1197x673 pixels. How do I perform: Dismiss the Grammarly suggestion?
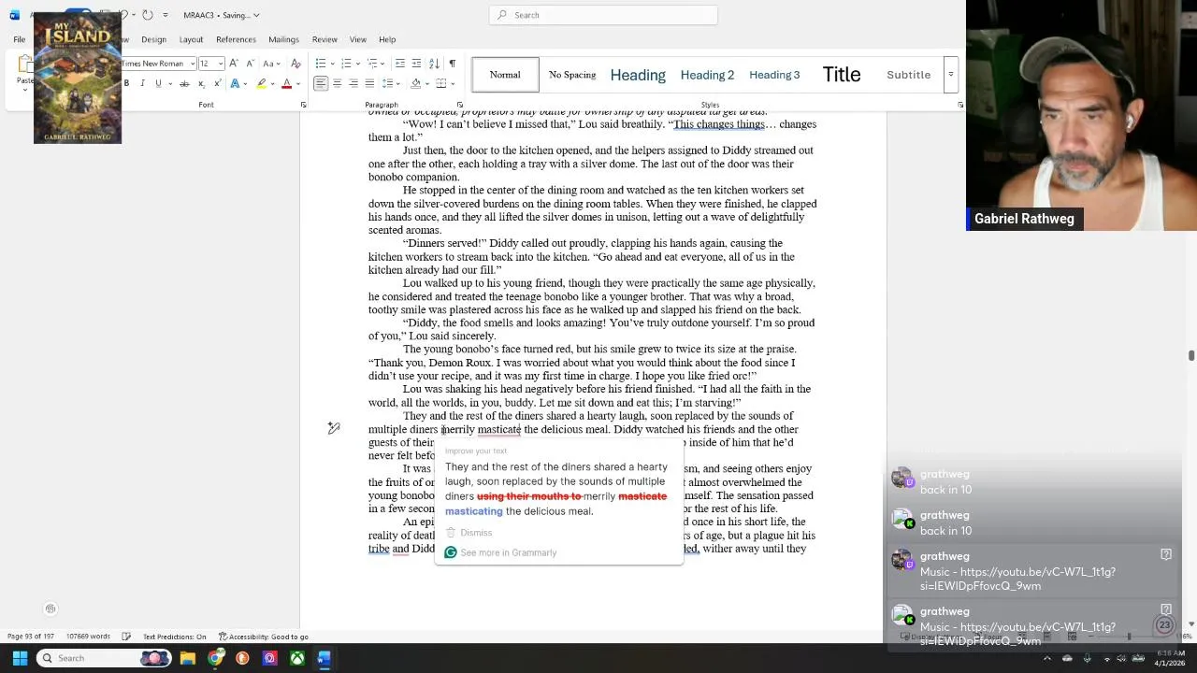pyautogui.click(x=469, y=533)
